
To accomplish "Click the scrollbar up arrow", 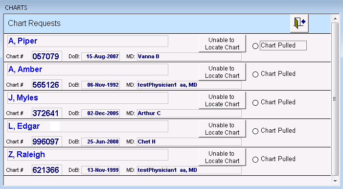I will 335,19.
